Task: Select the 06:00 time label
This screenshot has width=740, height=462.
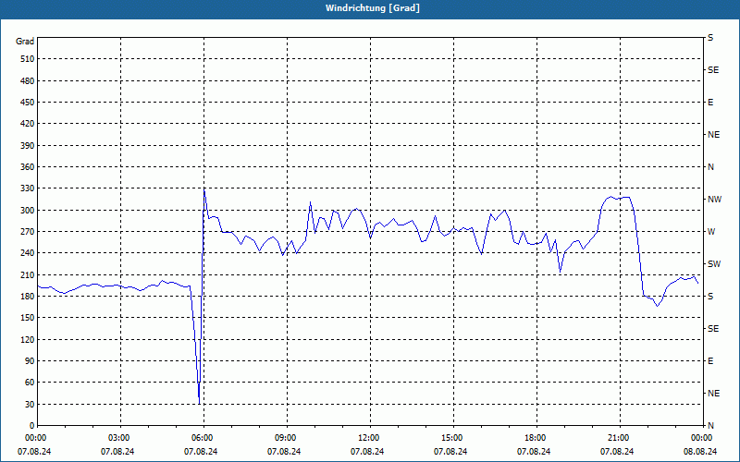Action: coord(203,438)
